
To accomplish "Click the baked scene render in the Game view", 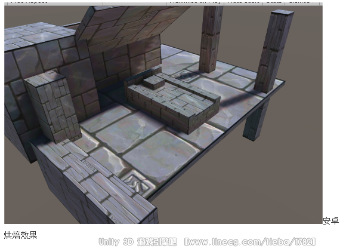I will click(x=163, y=115).
